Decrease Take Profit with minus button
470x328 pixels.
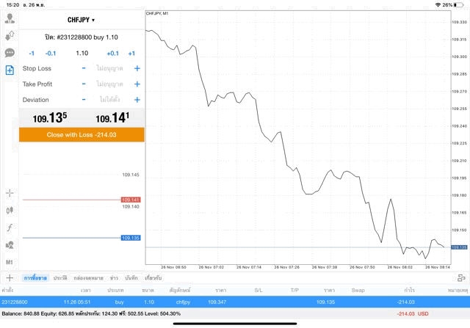pyautogui.click(x=84, y=84)
